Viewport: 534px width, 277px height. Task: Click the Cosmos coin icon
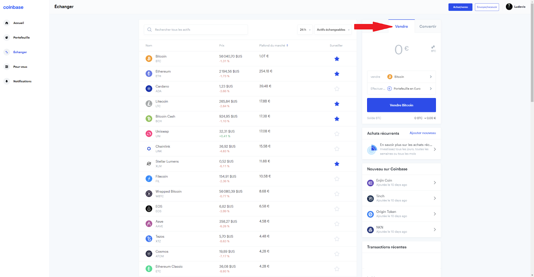149,254
